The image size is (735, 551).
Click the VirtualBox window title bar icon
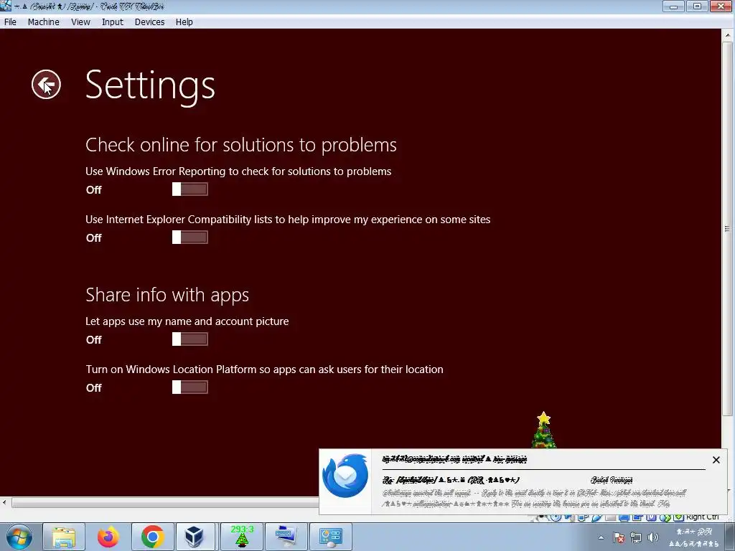tap(5, 6)
